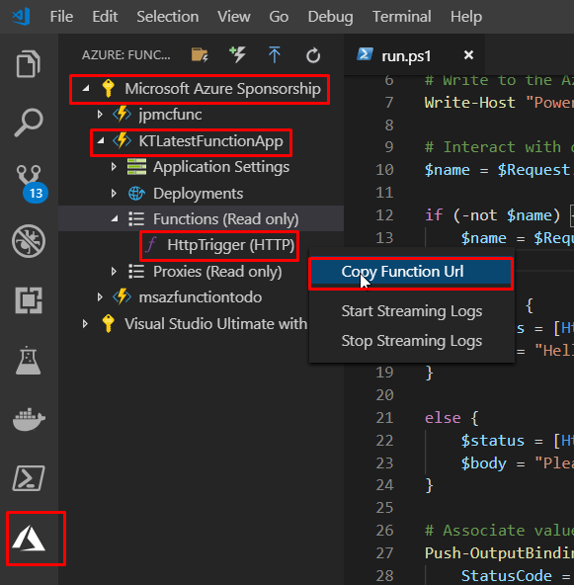Expand Application Settings node

(114, 167)
